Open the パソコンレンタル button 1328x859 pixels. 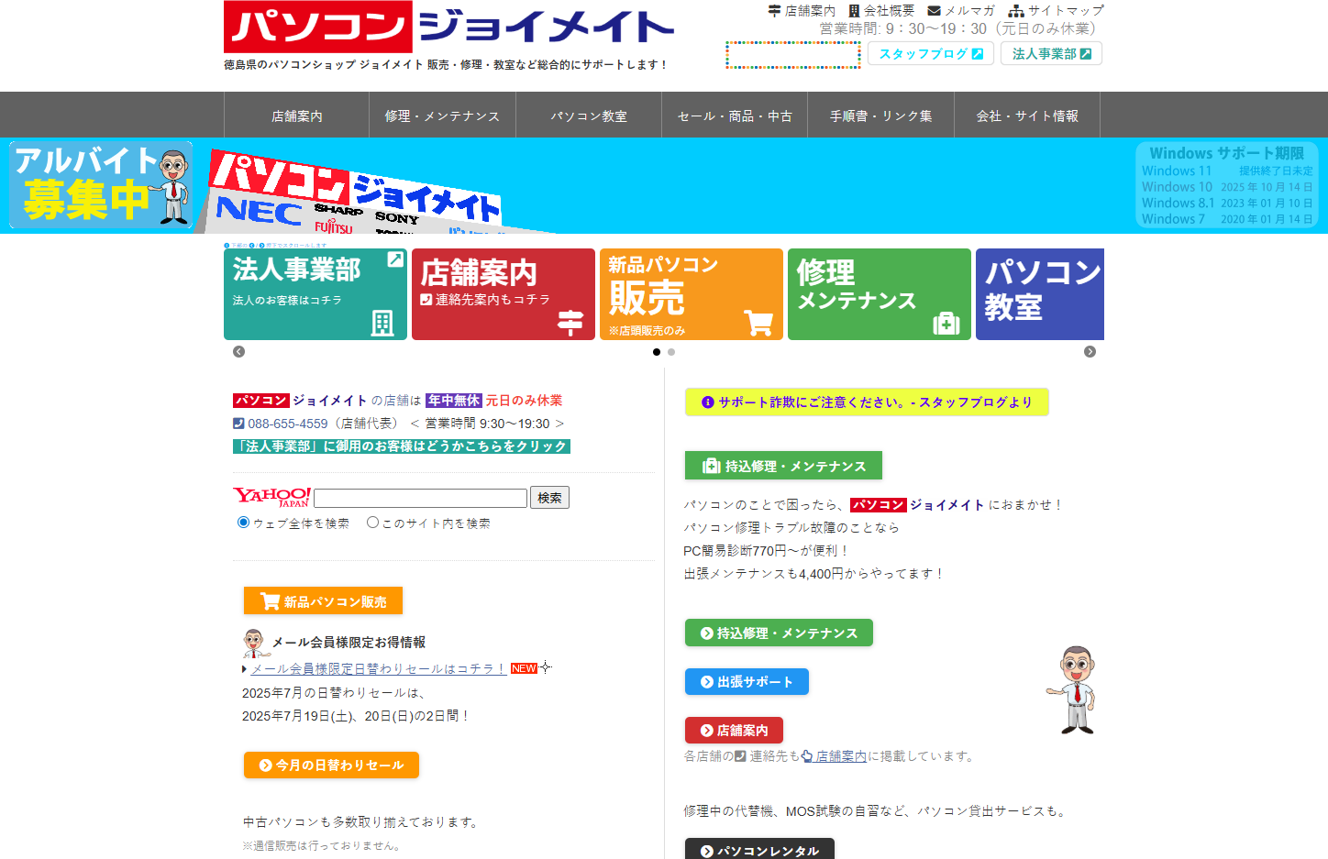tap(759, 850)
